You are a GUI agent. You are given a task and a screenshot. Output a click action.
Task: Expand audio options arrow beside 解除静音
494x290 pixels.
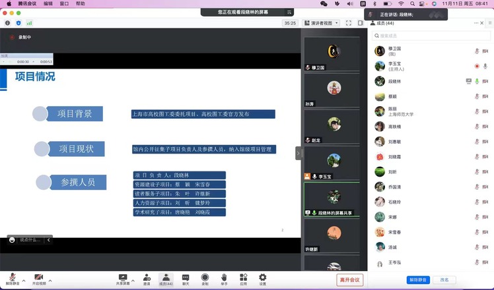tap(24, 281)
